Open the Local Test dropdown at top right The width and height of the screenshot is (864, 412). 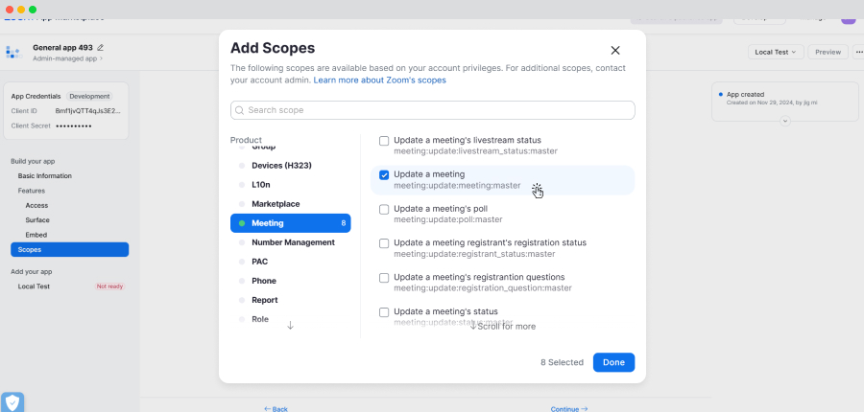click(776, 53)
